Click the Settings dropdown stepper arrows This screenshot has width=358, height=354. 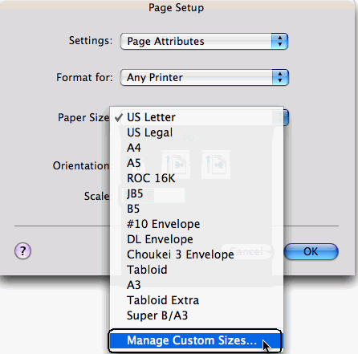[x=279, y=41]
